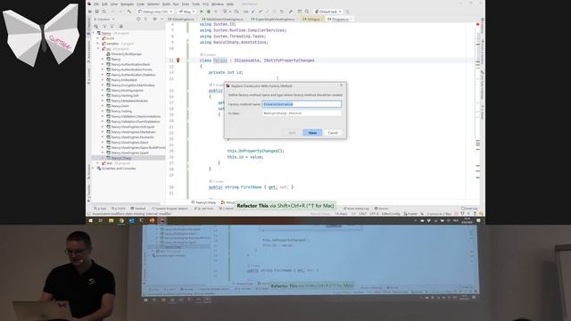Open the Edit menu

104,4
